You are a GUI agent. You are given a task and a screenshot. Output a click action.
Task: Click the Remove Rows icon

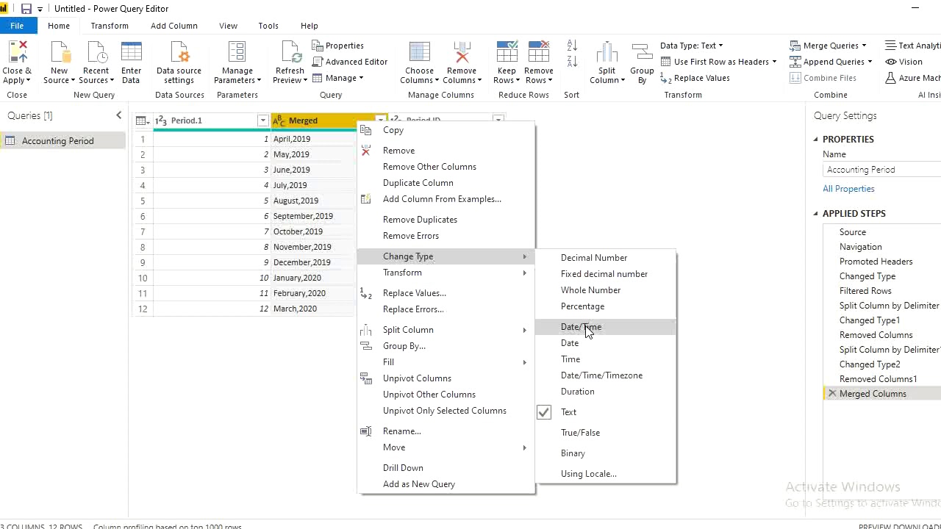[x=539, y=54]
